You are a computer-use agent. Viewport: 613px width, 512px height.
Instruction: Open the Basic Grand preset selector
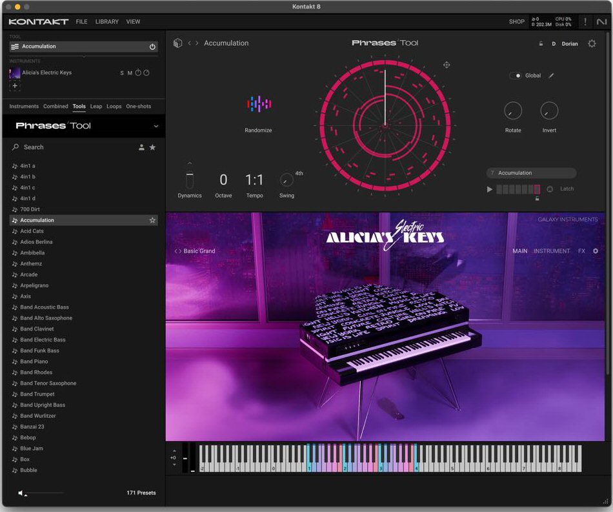click(199, 251)
